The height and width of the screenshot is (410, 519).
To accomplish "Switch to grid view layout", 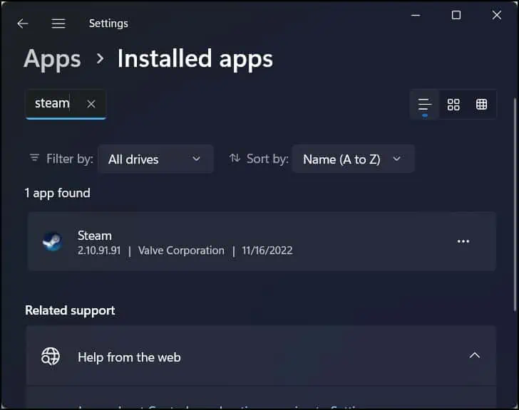I will tap(453, 105).
